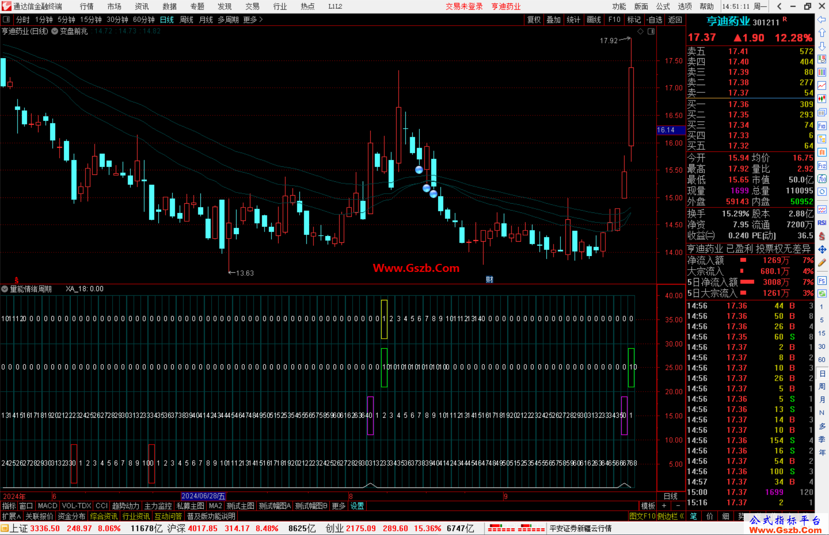Select the 周 period in right sidebar

(x=822, y=386)
